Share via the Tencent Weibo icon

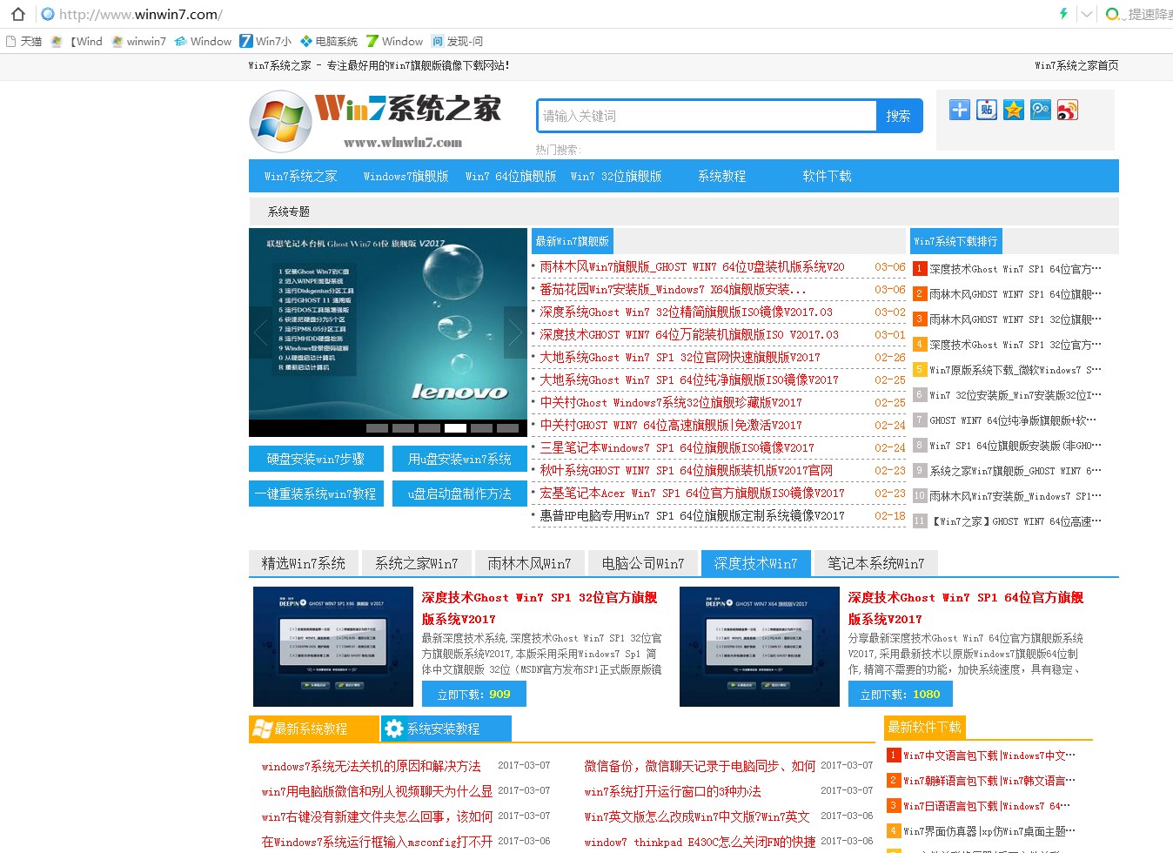click(1041, 110)
